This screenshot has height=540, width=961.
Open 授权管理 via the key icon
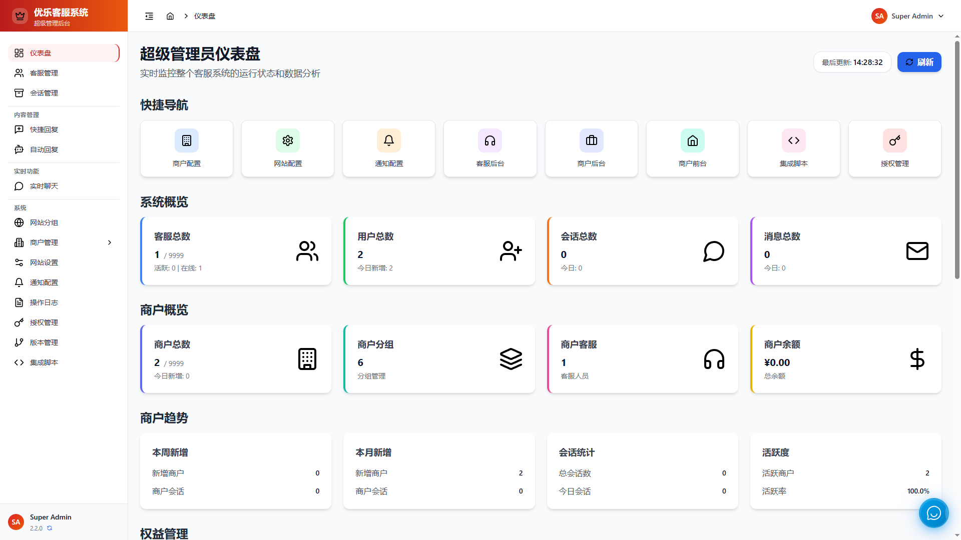click(895, 140)
